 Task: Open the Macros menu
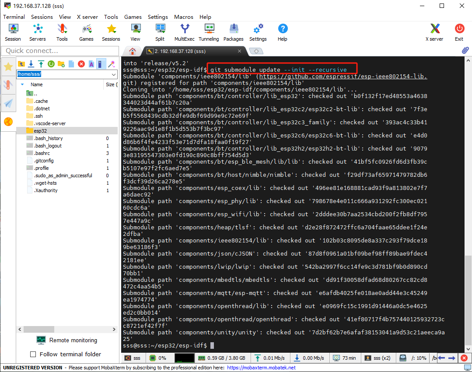pyautogui.click(x=184, y=17)
